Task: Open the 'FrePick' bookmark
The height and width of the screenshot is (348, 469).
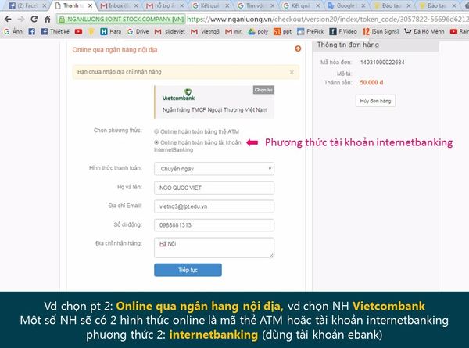Action: (x=310, y=31)
